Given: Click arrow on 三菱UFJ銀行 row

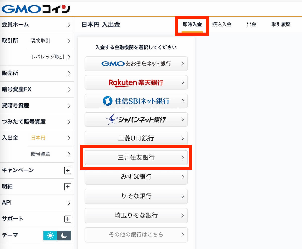Looking at the screenshot, I should pos(183,138).
